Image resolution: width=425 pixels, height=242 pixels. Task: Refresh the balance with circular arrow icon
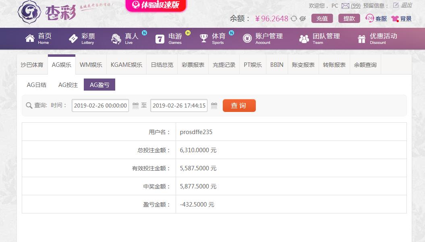294,19
